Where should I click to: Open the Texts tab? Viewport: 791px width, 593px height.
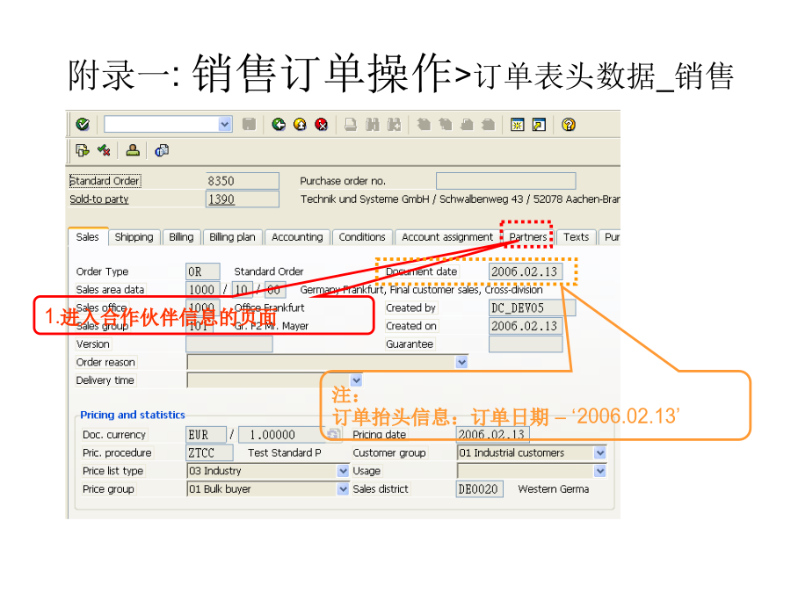pyautogui.click(x=576, y=237)
